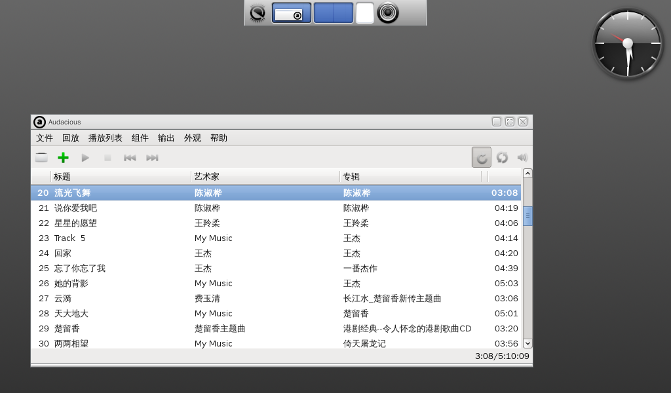Close the Audacious window

point(523,122)
